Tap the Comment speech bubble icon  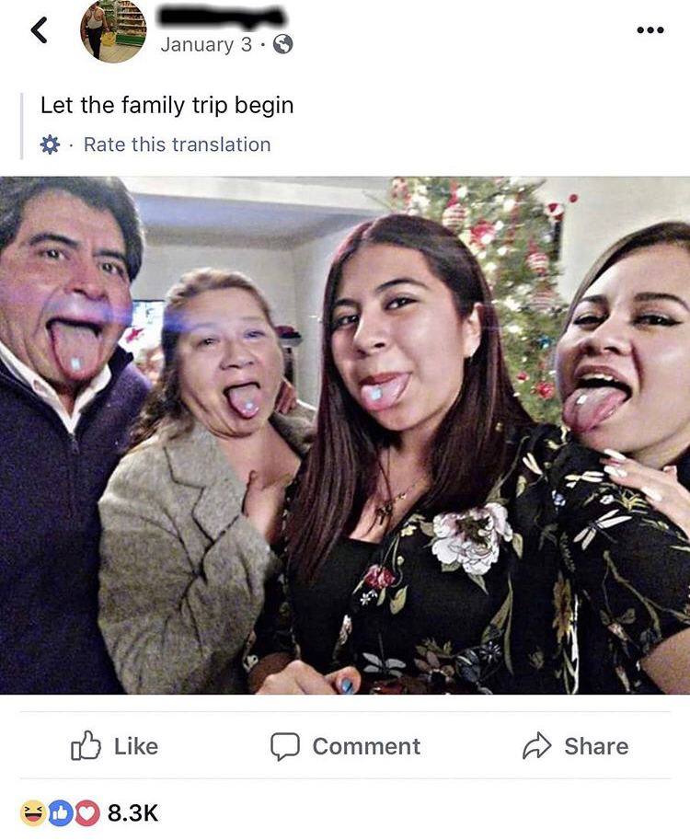(285, 746)
